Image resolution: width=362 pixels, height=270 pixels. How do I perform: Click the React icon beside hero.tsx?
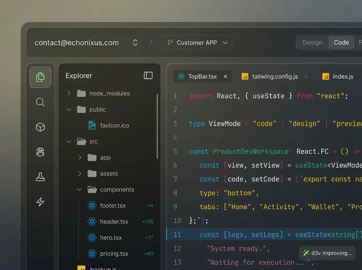(x=92, y=237)
